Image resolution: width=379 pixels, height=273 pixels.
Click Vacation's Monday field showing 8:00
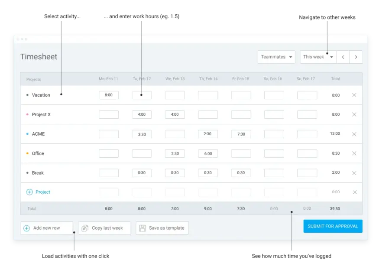pos(109,95)
